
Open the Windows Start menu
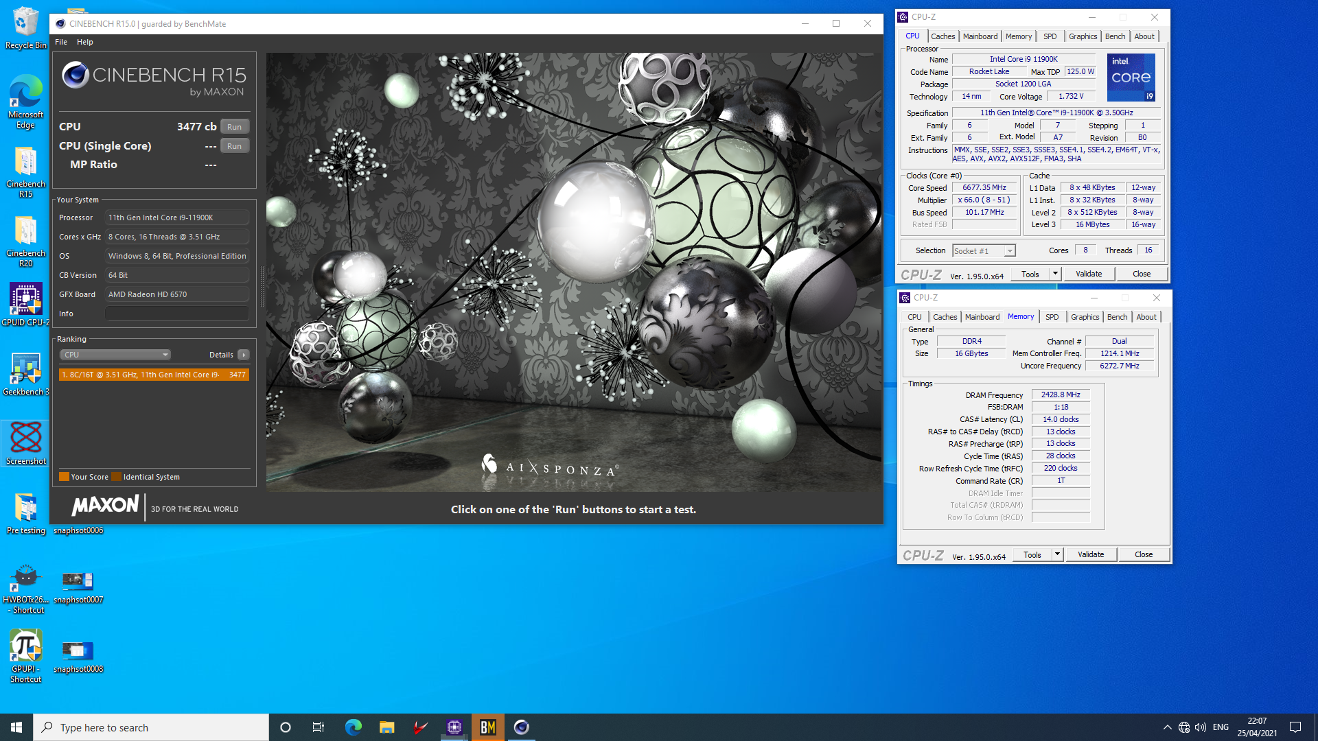pyautogui.click(x=16, y=727)
